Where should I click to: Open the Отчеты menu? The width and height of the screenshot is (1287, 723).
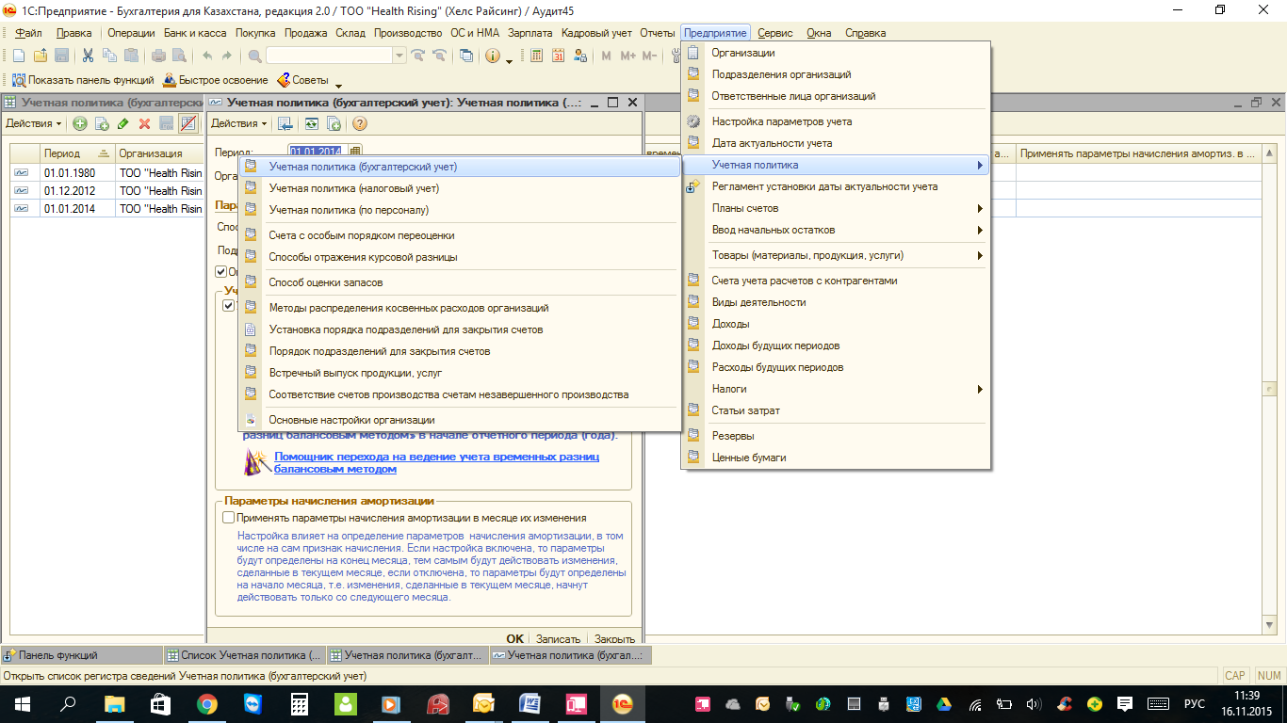(658, 33)
